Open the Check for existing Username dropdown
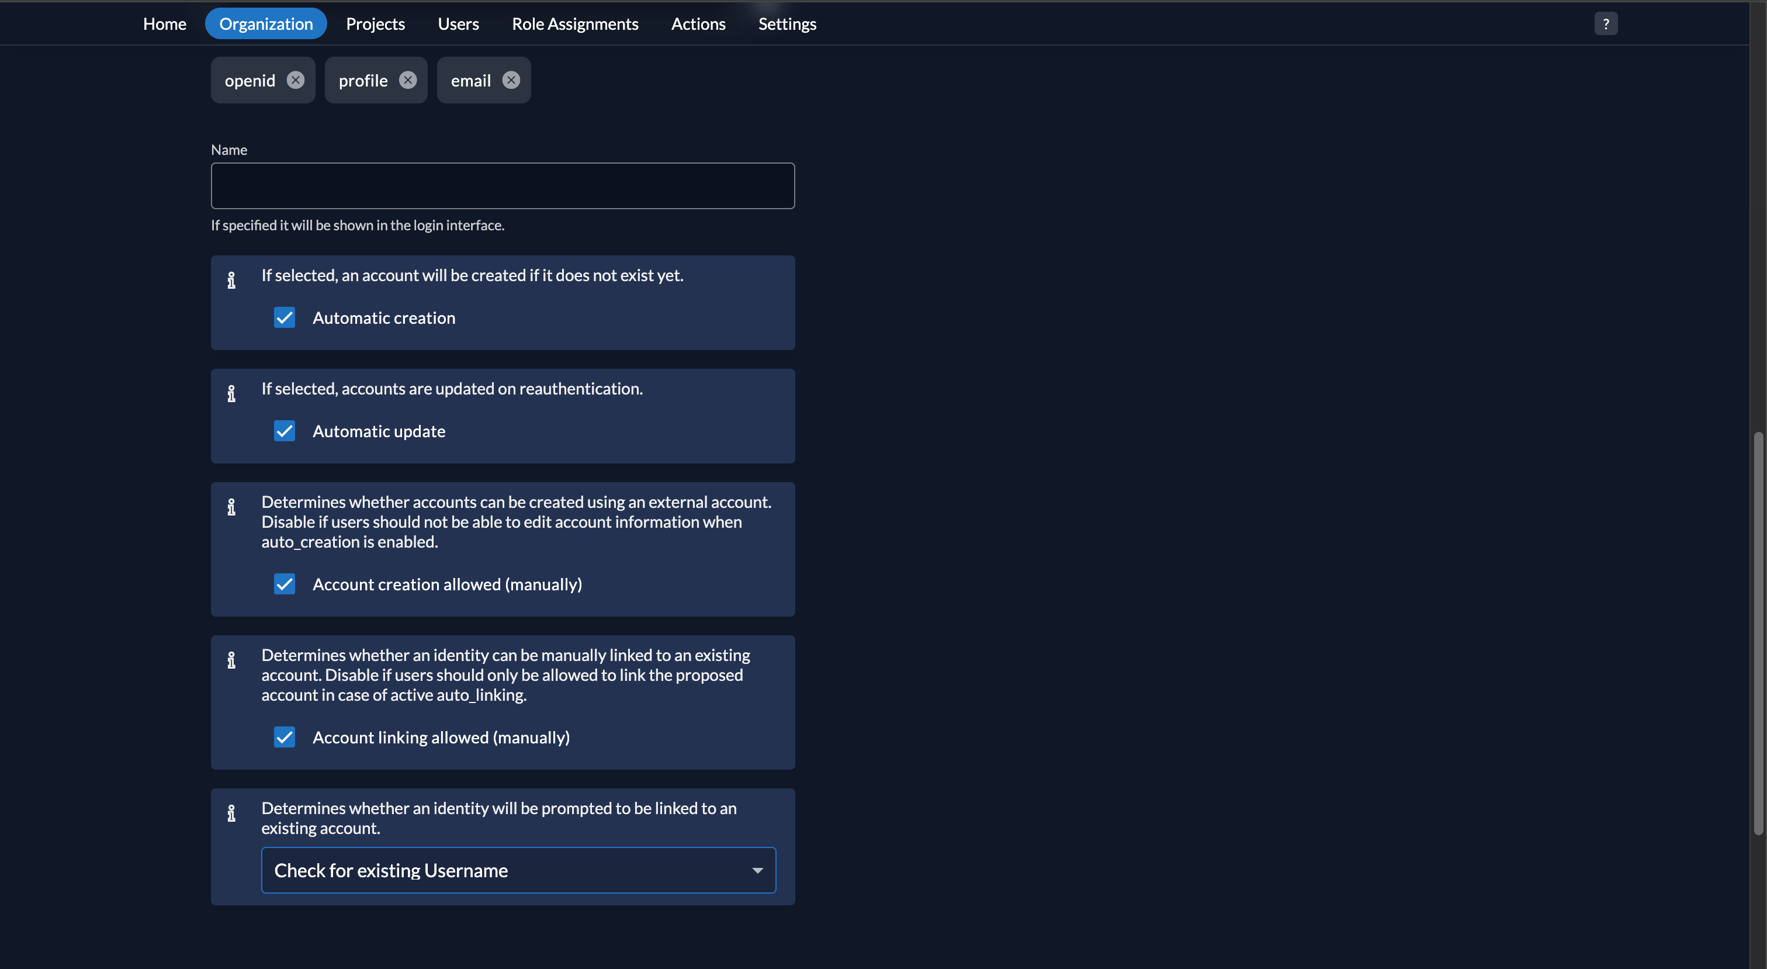The height and width of the screenshot is (969, 1767). click(518, 870)
